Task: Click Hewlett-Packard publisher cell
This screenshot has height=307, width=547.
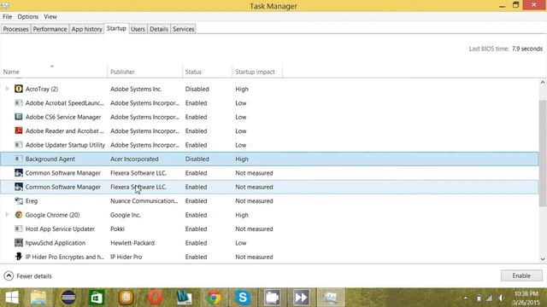Action: click(x=132, y=242)
